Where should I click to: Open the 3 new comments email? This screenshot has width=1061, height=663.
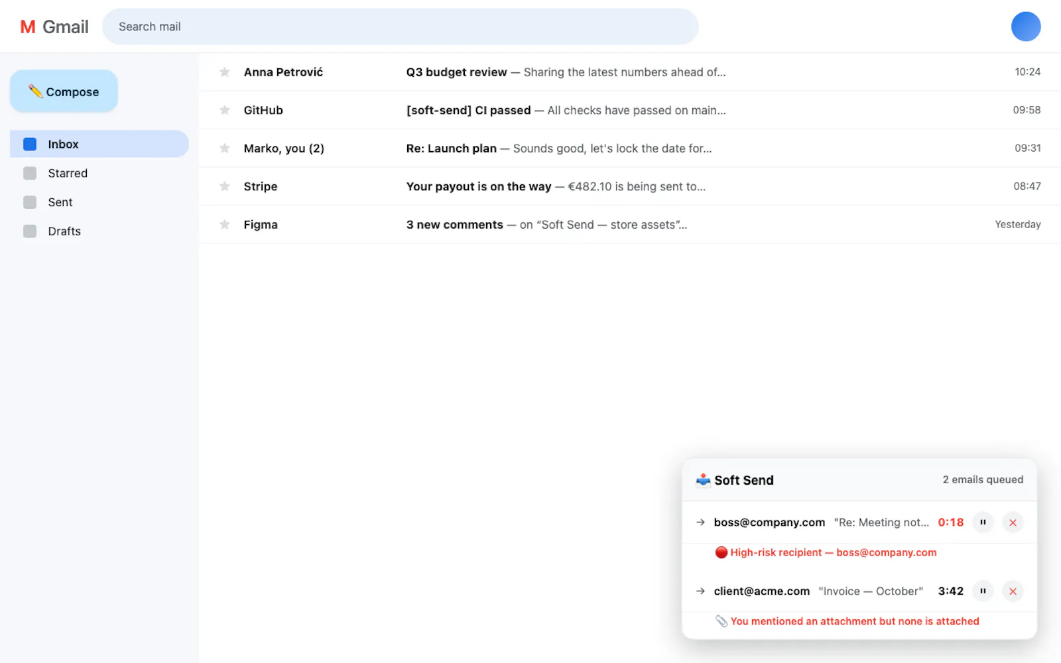(630, 224)
